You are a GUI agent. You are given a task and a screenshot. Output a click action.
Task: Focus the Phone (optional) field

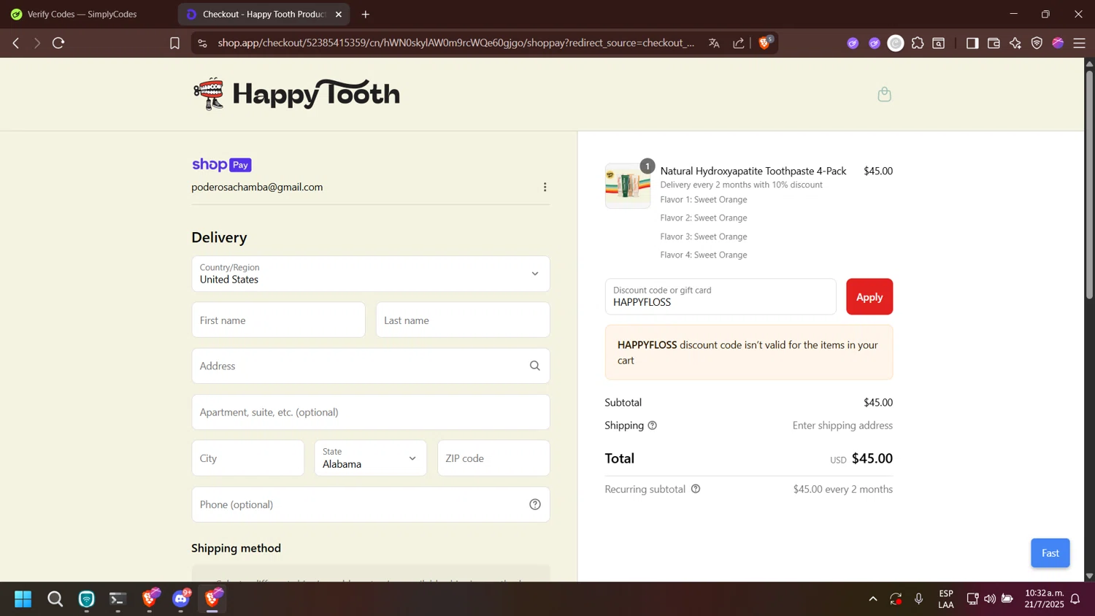click(x=371, y=504)
